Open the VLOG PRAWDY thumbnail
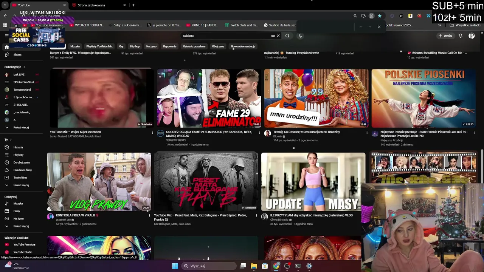The width and height of the screenshot is (484, 272). (99, 182)
